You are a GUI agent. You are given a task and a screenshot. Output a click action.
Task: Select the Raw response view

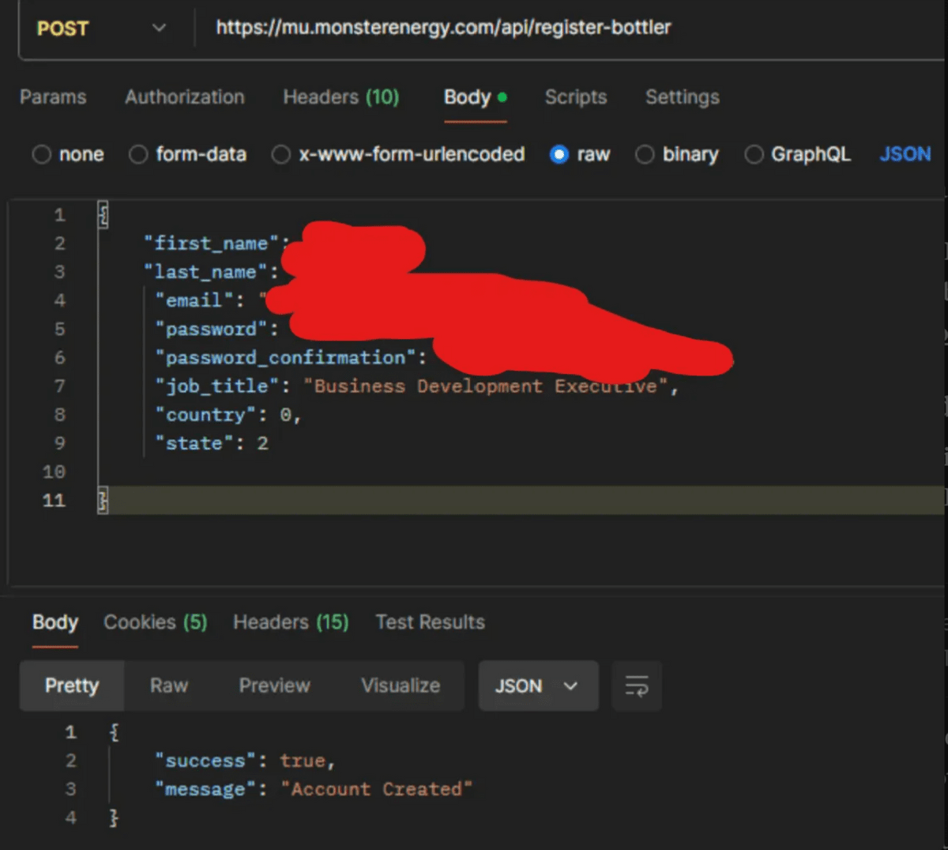tap(169, 686)
